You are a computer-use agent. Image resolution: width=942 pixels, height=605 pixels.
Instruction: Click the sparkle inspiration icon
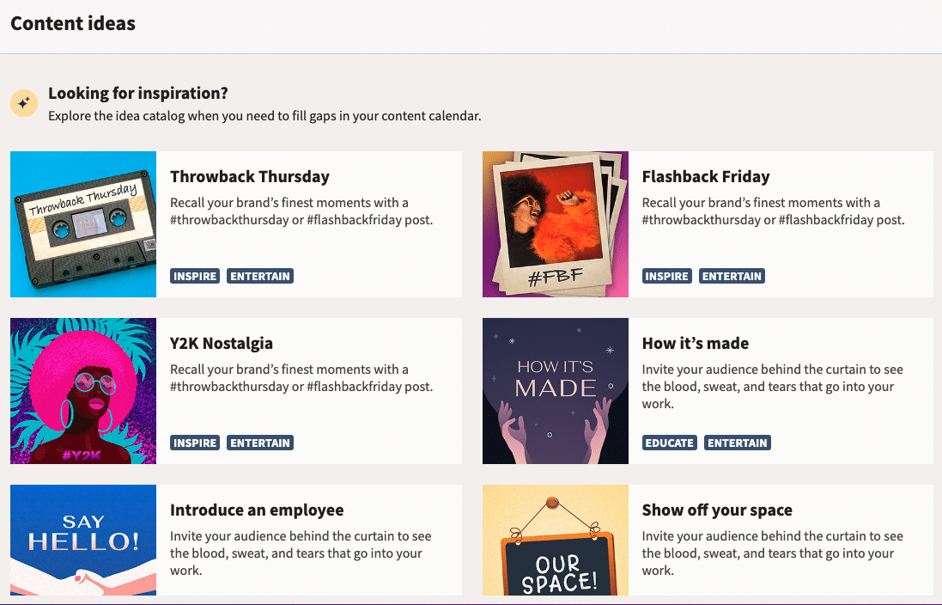(x=23, y=103)
